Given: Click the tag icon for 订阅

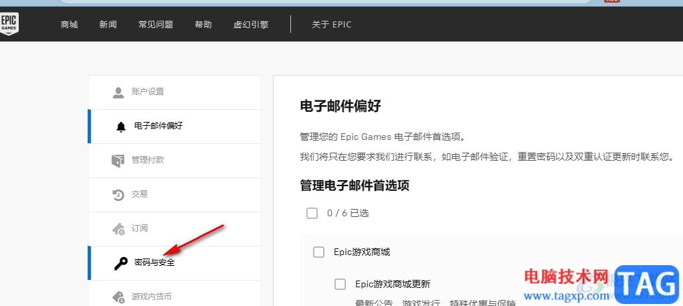Looking at the screenshot, I should (x=118, y=228).
